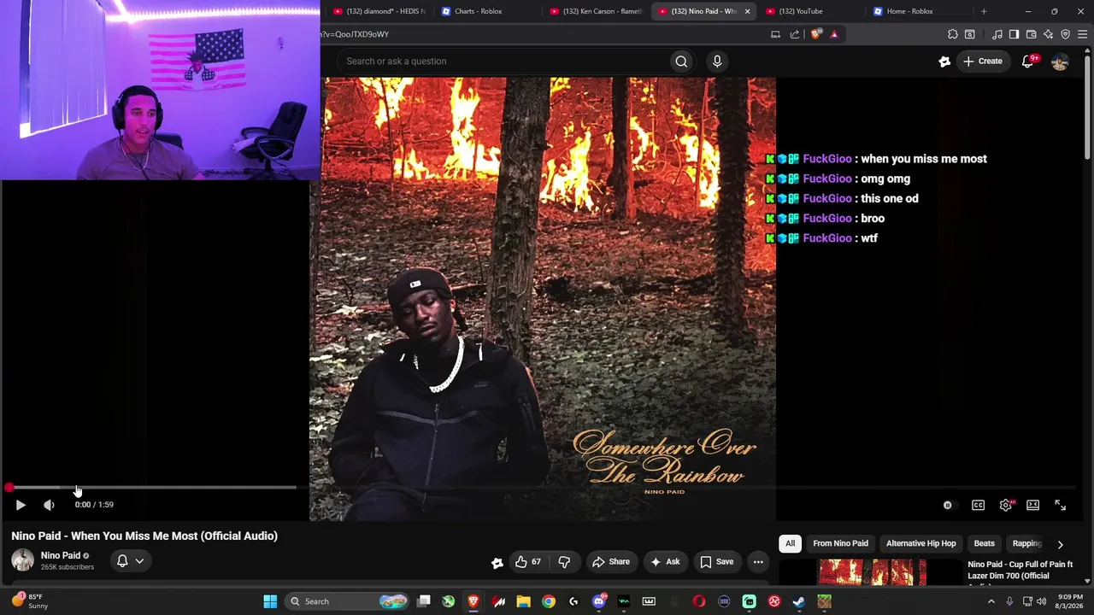1094x615 pixels.
Task: Click the Windows taskbar Search box
Action: (347, 601)
